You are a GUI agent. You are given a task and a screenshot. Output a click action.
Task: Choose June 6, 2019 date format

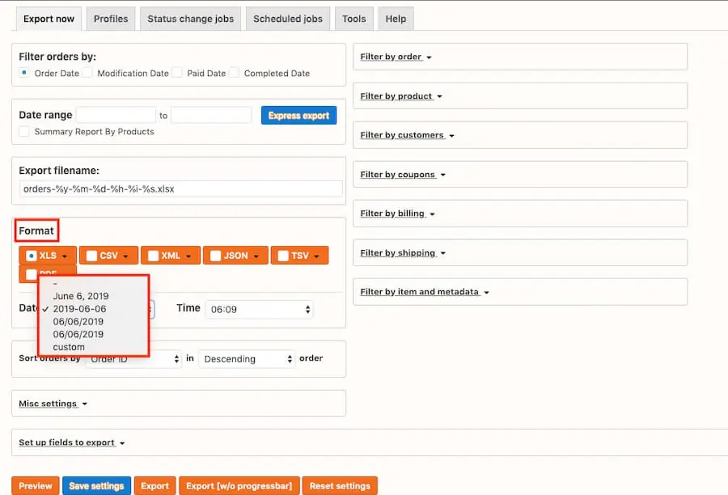[81, 296]
